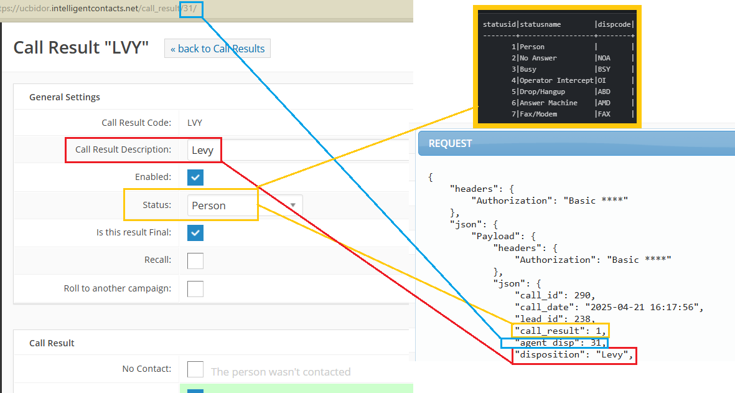Uncheck the Enabled checkbox

click(195, 177)
